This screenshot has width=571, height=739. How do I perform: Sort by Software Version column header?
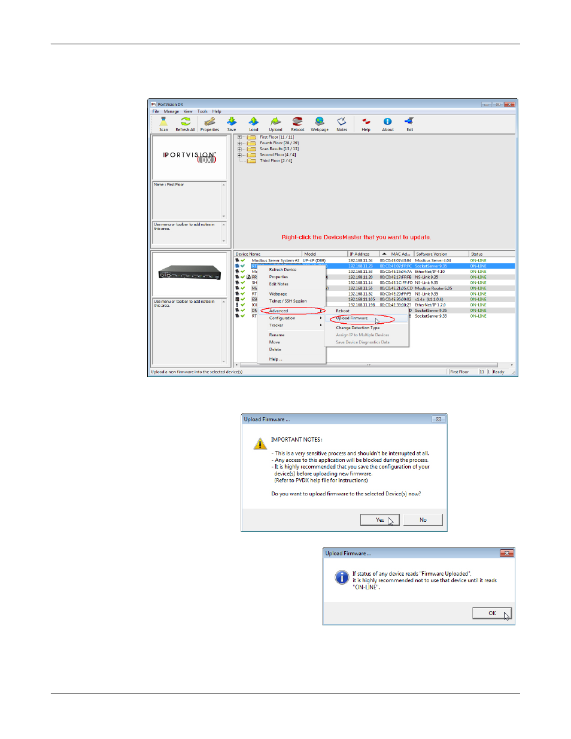[x=441, y=254]
